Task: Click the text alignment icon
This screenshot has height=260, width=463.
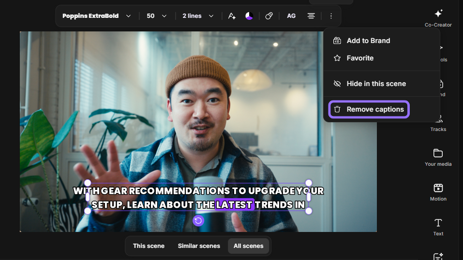Action: 311,16
